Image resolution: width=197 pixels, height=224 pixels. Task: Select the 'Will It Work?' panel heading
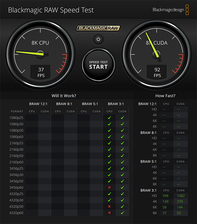pos(64,96)
